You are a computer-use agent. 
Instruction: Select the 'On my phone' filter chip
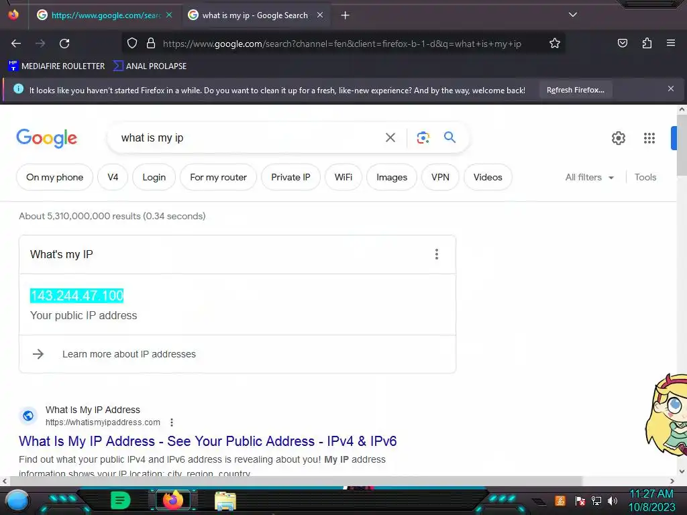[55, 177]
